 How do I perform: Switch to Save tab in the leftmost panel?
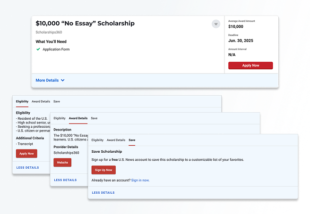57,101
